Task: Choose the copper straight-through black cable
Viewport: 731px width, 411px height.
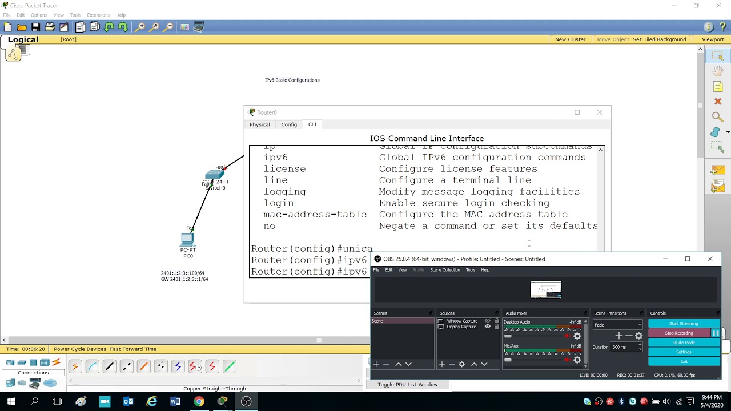Action: tap(109, 366)
